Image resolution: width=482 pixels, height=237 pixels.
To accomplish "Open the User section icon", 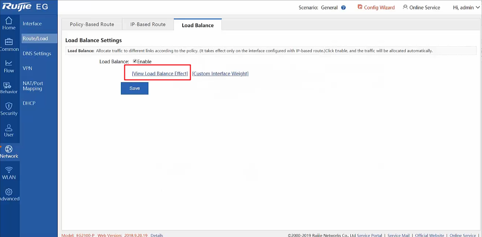I will coord(9,128).
